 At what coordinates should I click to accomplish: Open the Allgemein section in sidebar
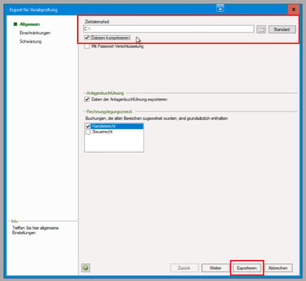click(30, 24)
